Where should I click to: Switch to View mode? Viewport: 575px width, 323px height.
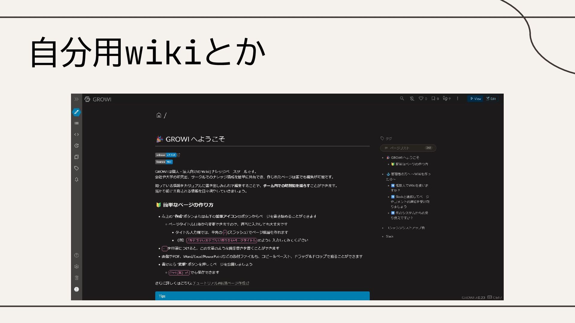point(475,99)
